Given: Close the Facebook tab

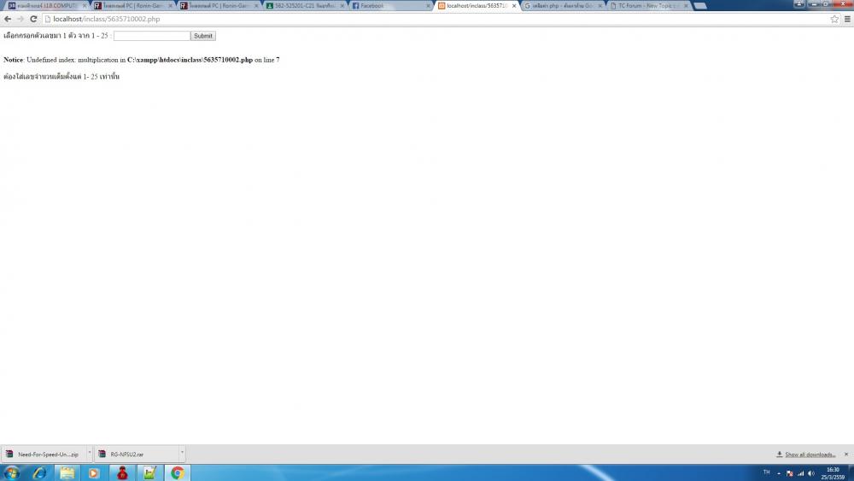Looking at the screenshot, I should pos(428,6).
